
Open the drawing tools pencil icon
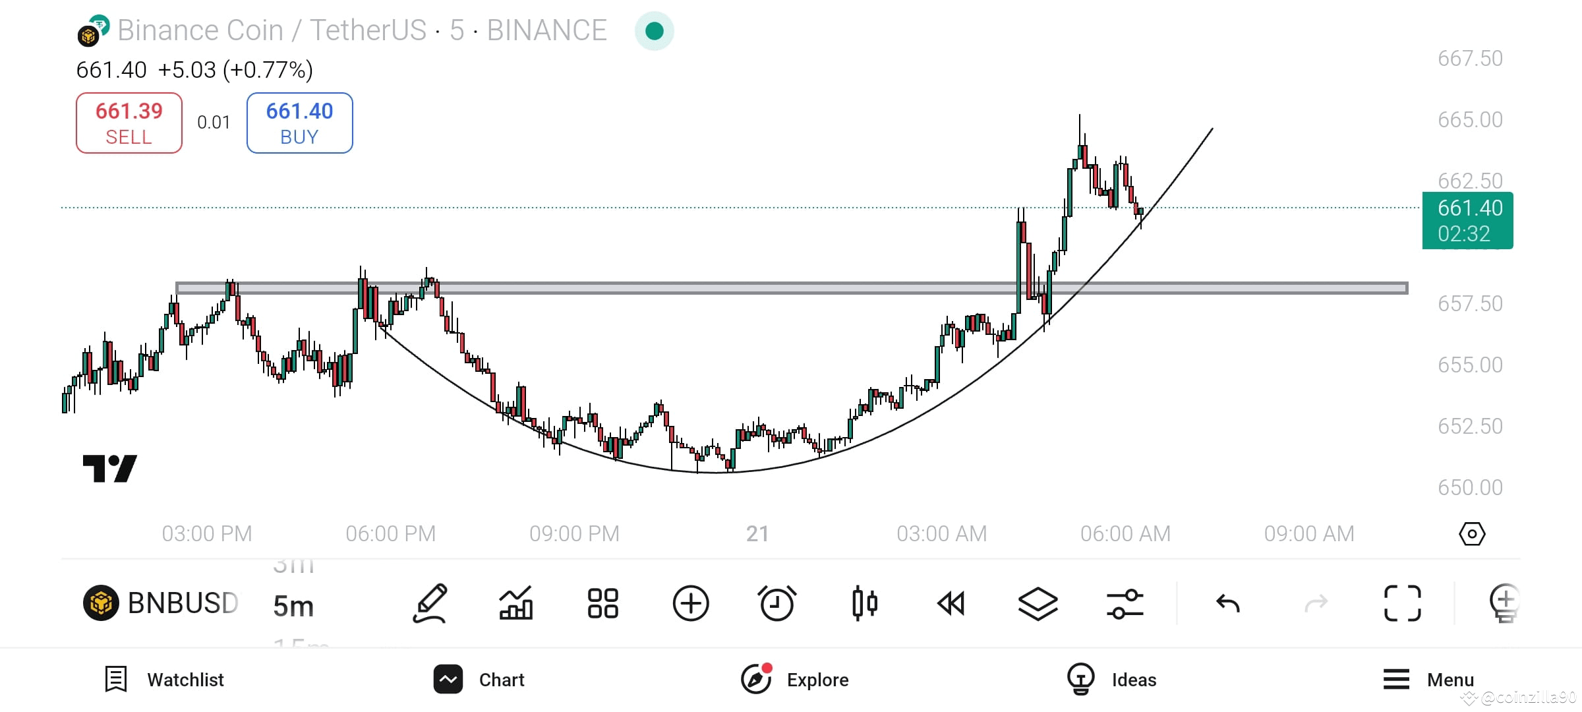(x=430, y=603)
